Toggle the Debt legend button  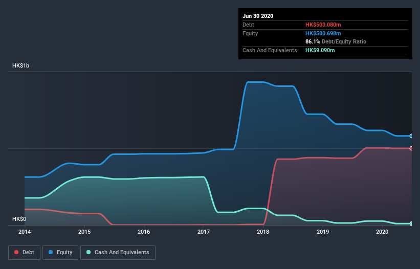click(x=25, y=253)
